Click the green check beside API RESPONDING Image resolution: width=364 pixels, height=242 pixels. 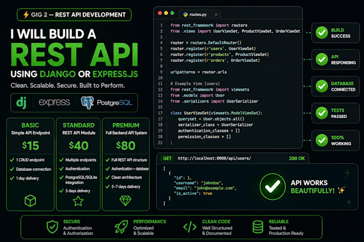coord(322,59)
